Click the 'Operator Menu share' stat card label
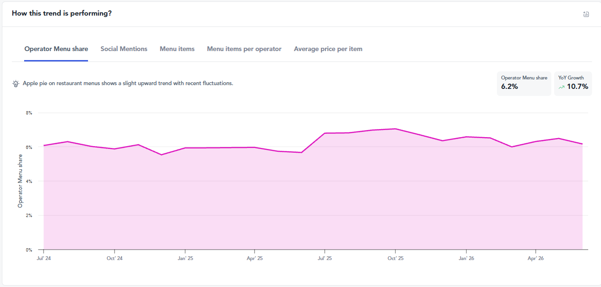This screenshot has width=601, height=287. click(x=524, y=78)
